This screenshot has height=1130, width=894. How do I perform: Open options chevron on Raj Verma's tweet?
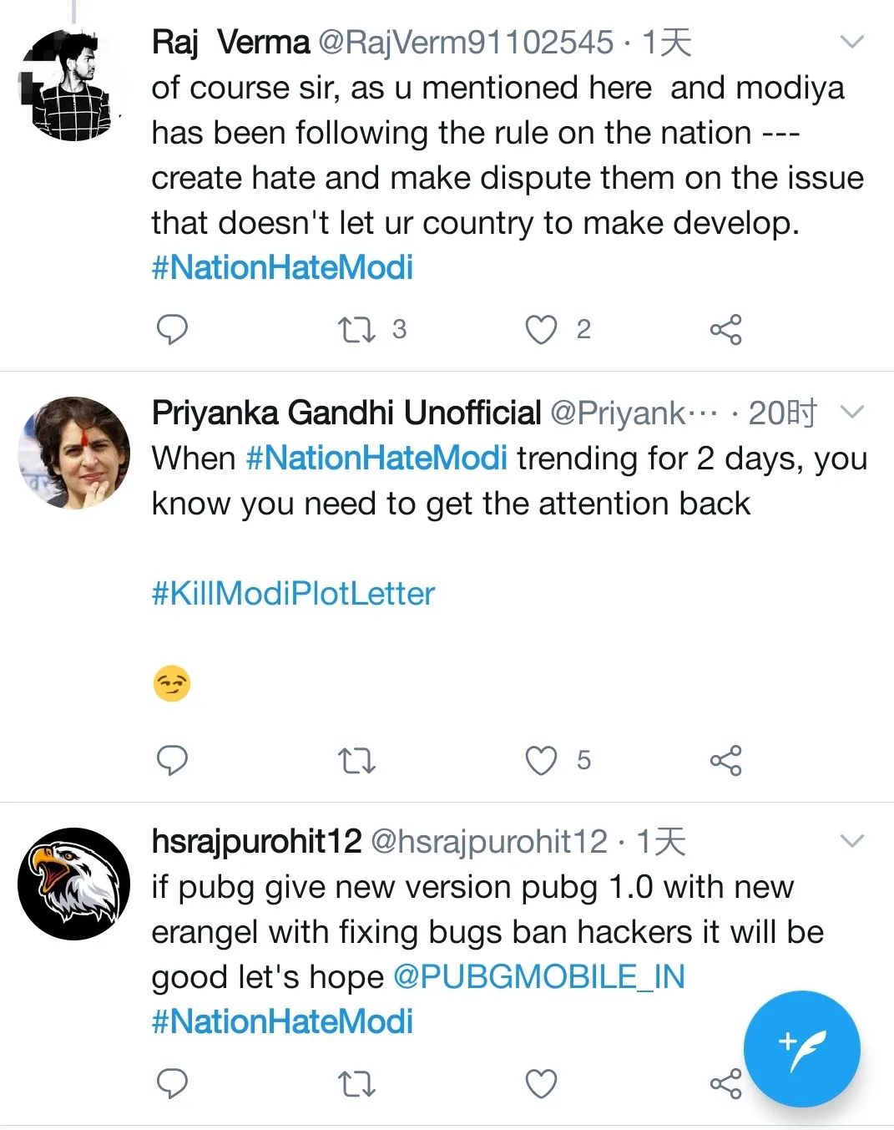(x=851, y=42)
